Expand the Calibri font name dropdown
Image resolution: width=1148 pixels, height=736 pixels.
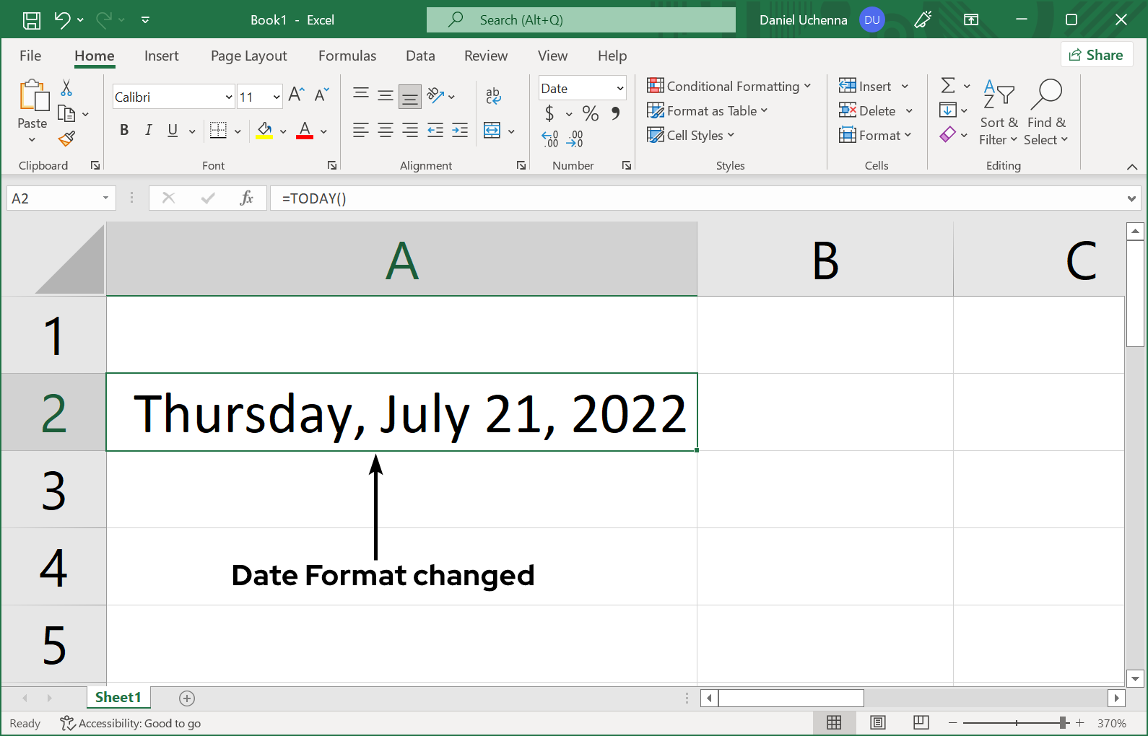pos(229,97)
